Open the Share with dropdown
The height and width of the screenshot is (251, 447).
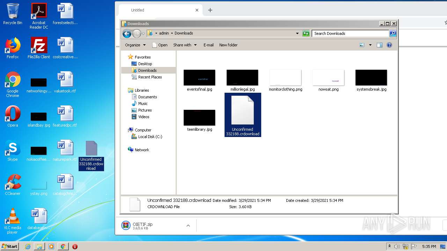(185, 45)
